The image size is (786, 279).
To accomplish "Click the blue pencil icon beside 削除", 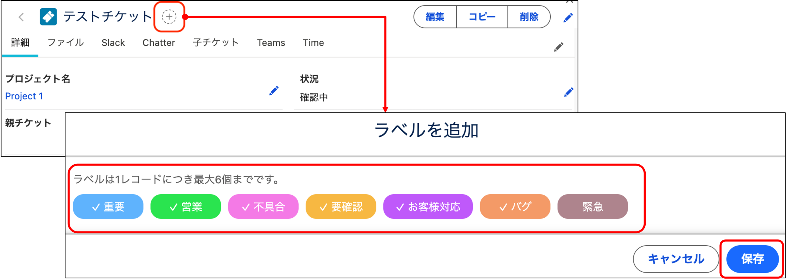I will (568, 18).
